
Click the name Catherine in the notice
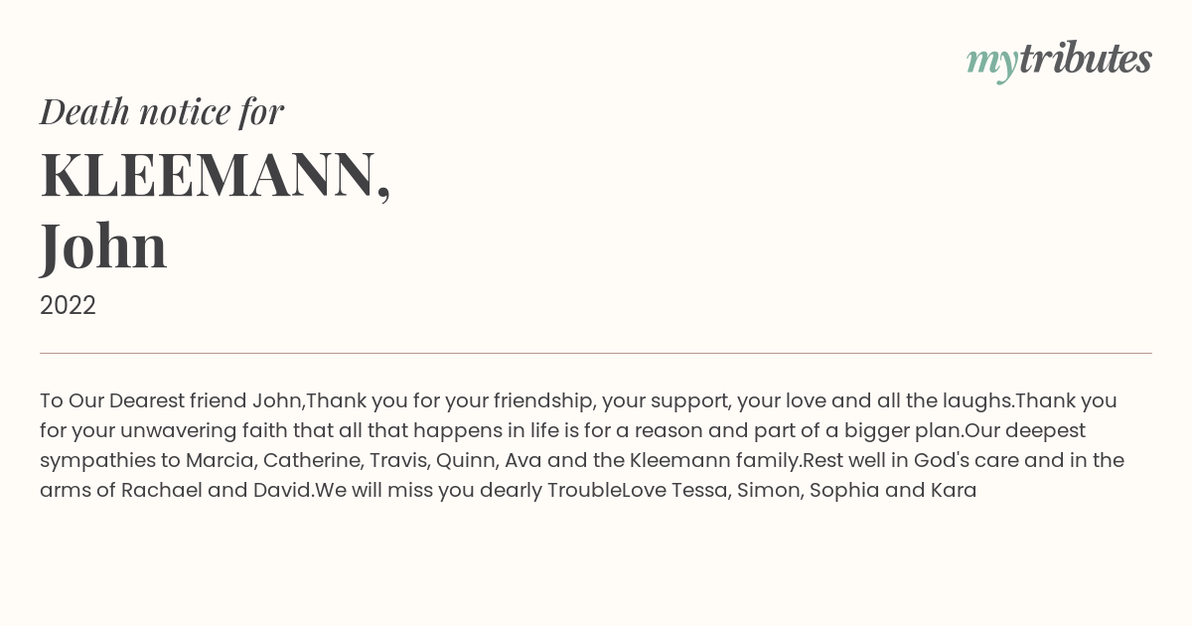pos(309,460)
